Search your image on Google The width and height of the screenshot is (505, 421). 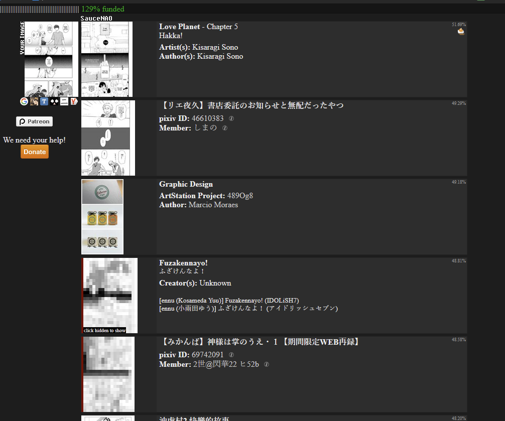click(x=24, y=101)
